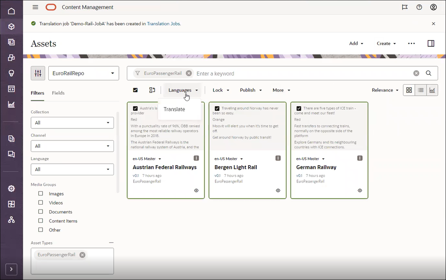The image size is (446, 280).
Task: Toggle the select all assets checkbox
Action: click(135, 90)
